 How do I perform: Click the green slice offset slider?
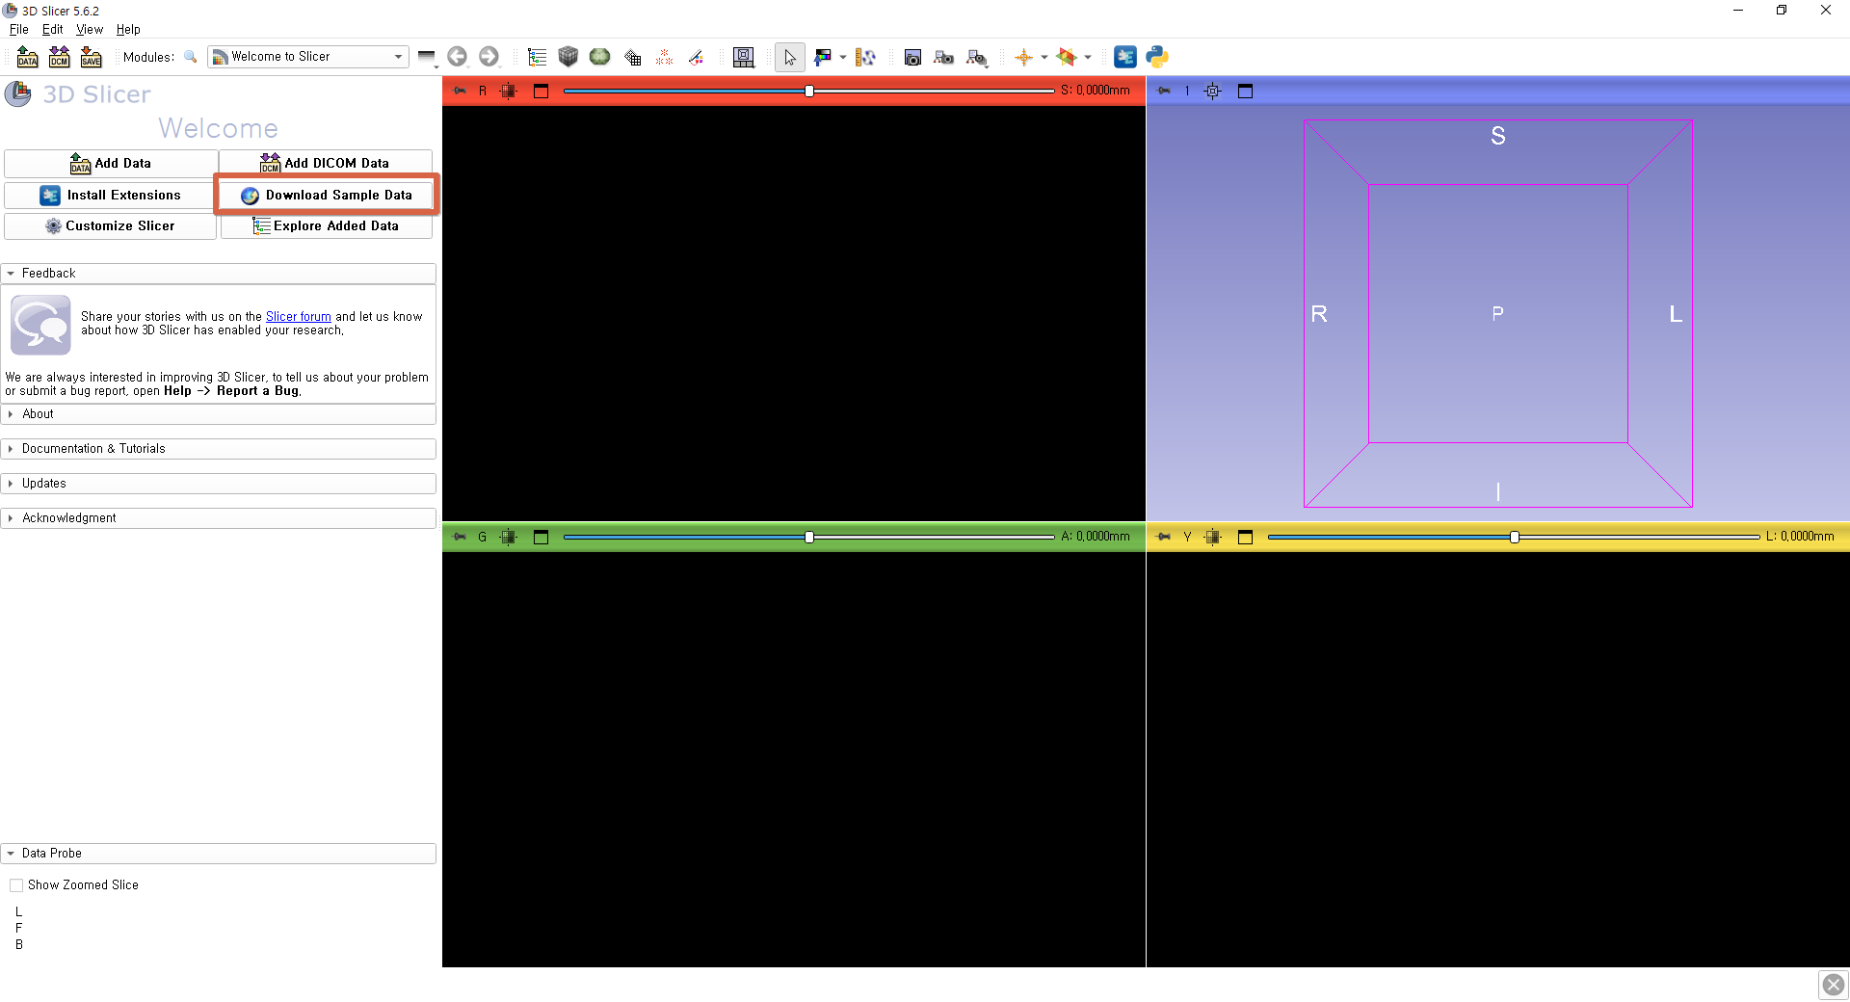[809, 537]
